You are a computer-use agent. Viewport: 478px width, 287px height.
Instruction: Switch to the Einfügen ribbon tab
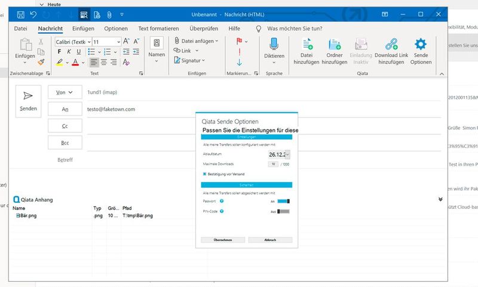pyautogui.click(x=83, y=28)
